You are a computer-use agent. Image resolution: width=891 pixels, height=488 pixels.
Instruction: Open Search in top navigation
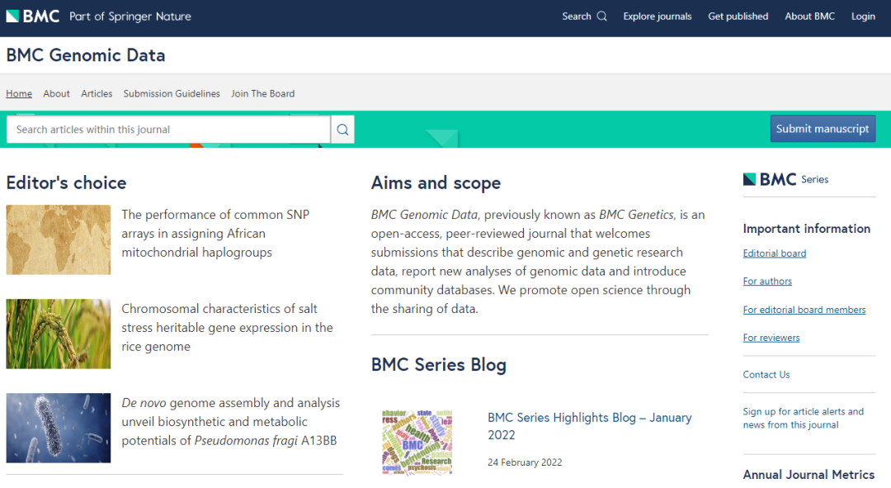[584, 17]
